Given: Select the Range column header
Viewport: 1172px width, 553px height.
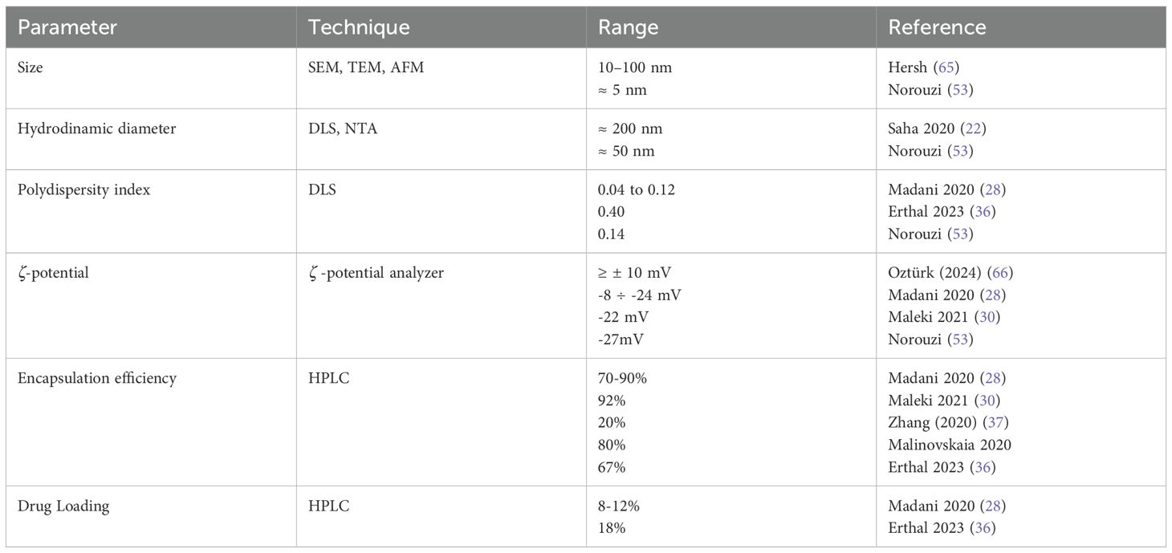Looking at the screenshot, I should tap(628, 27).
